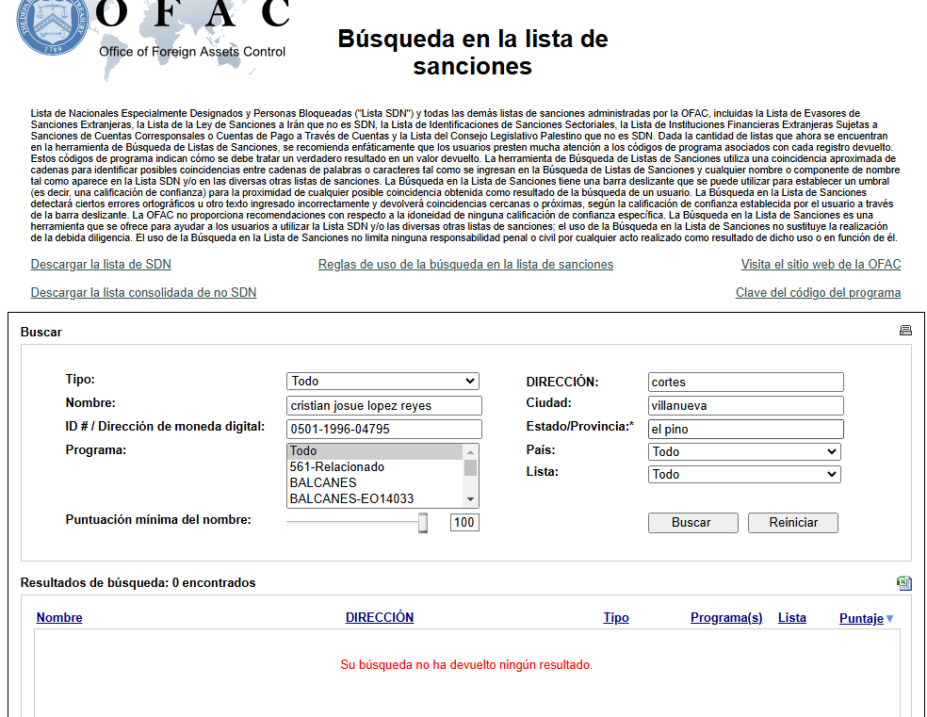927x717 pixels.
Task: Click the printer icon in the Buscar panel
Action: (905, 331)
